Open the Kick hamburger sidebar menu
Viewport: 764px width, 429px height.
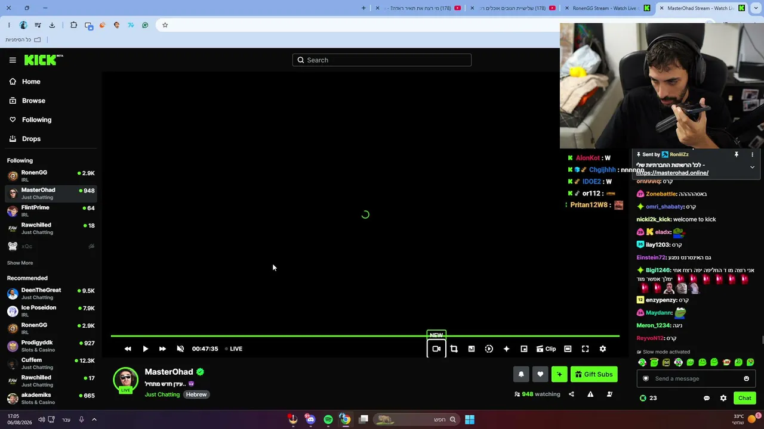13,60
